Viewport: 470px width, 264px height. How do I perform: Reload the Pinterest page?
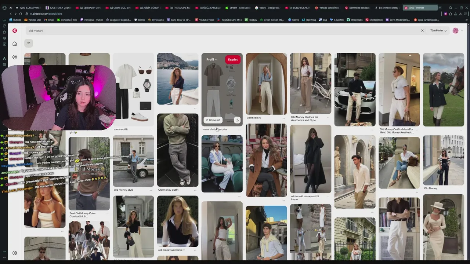21,14
